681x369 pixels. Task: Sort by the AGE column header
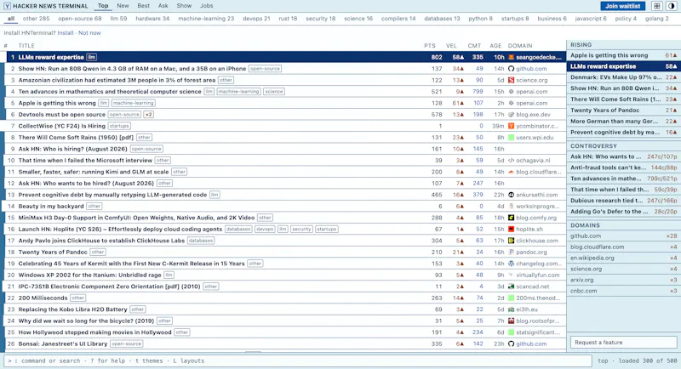pos(495,46)
